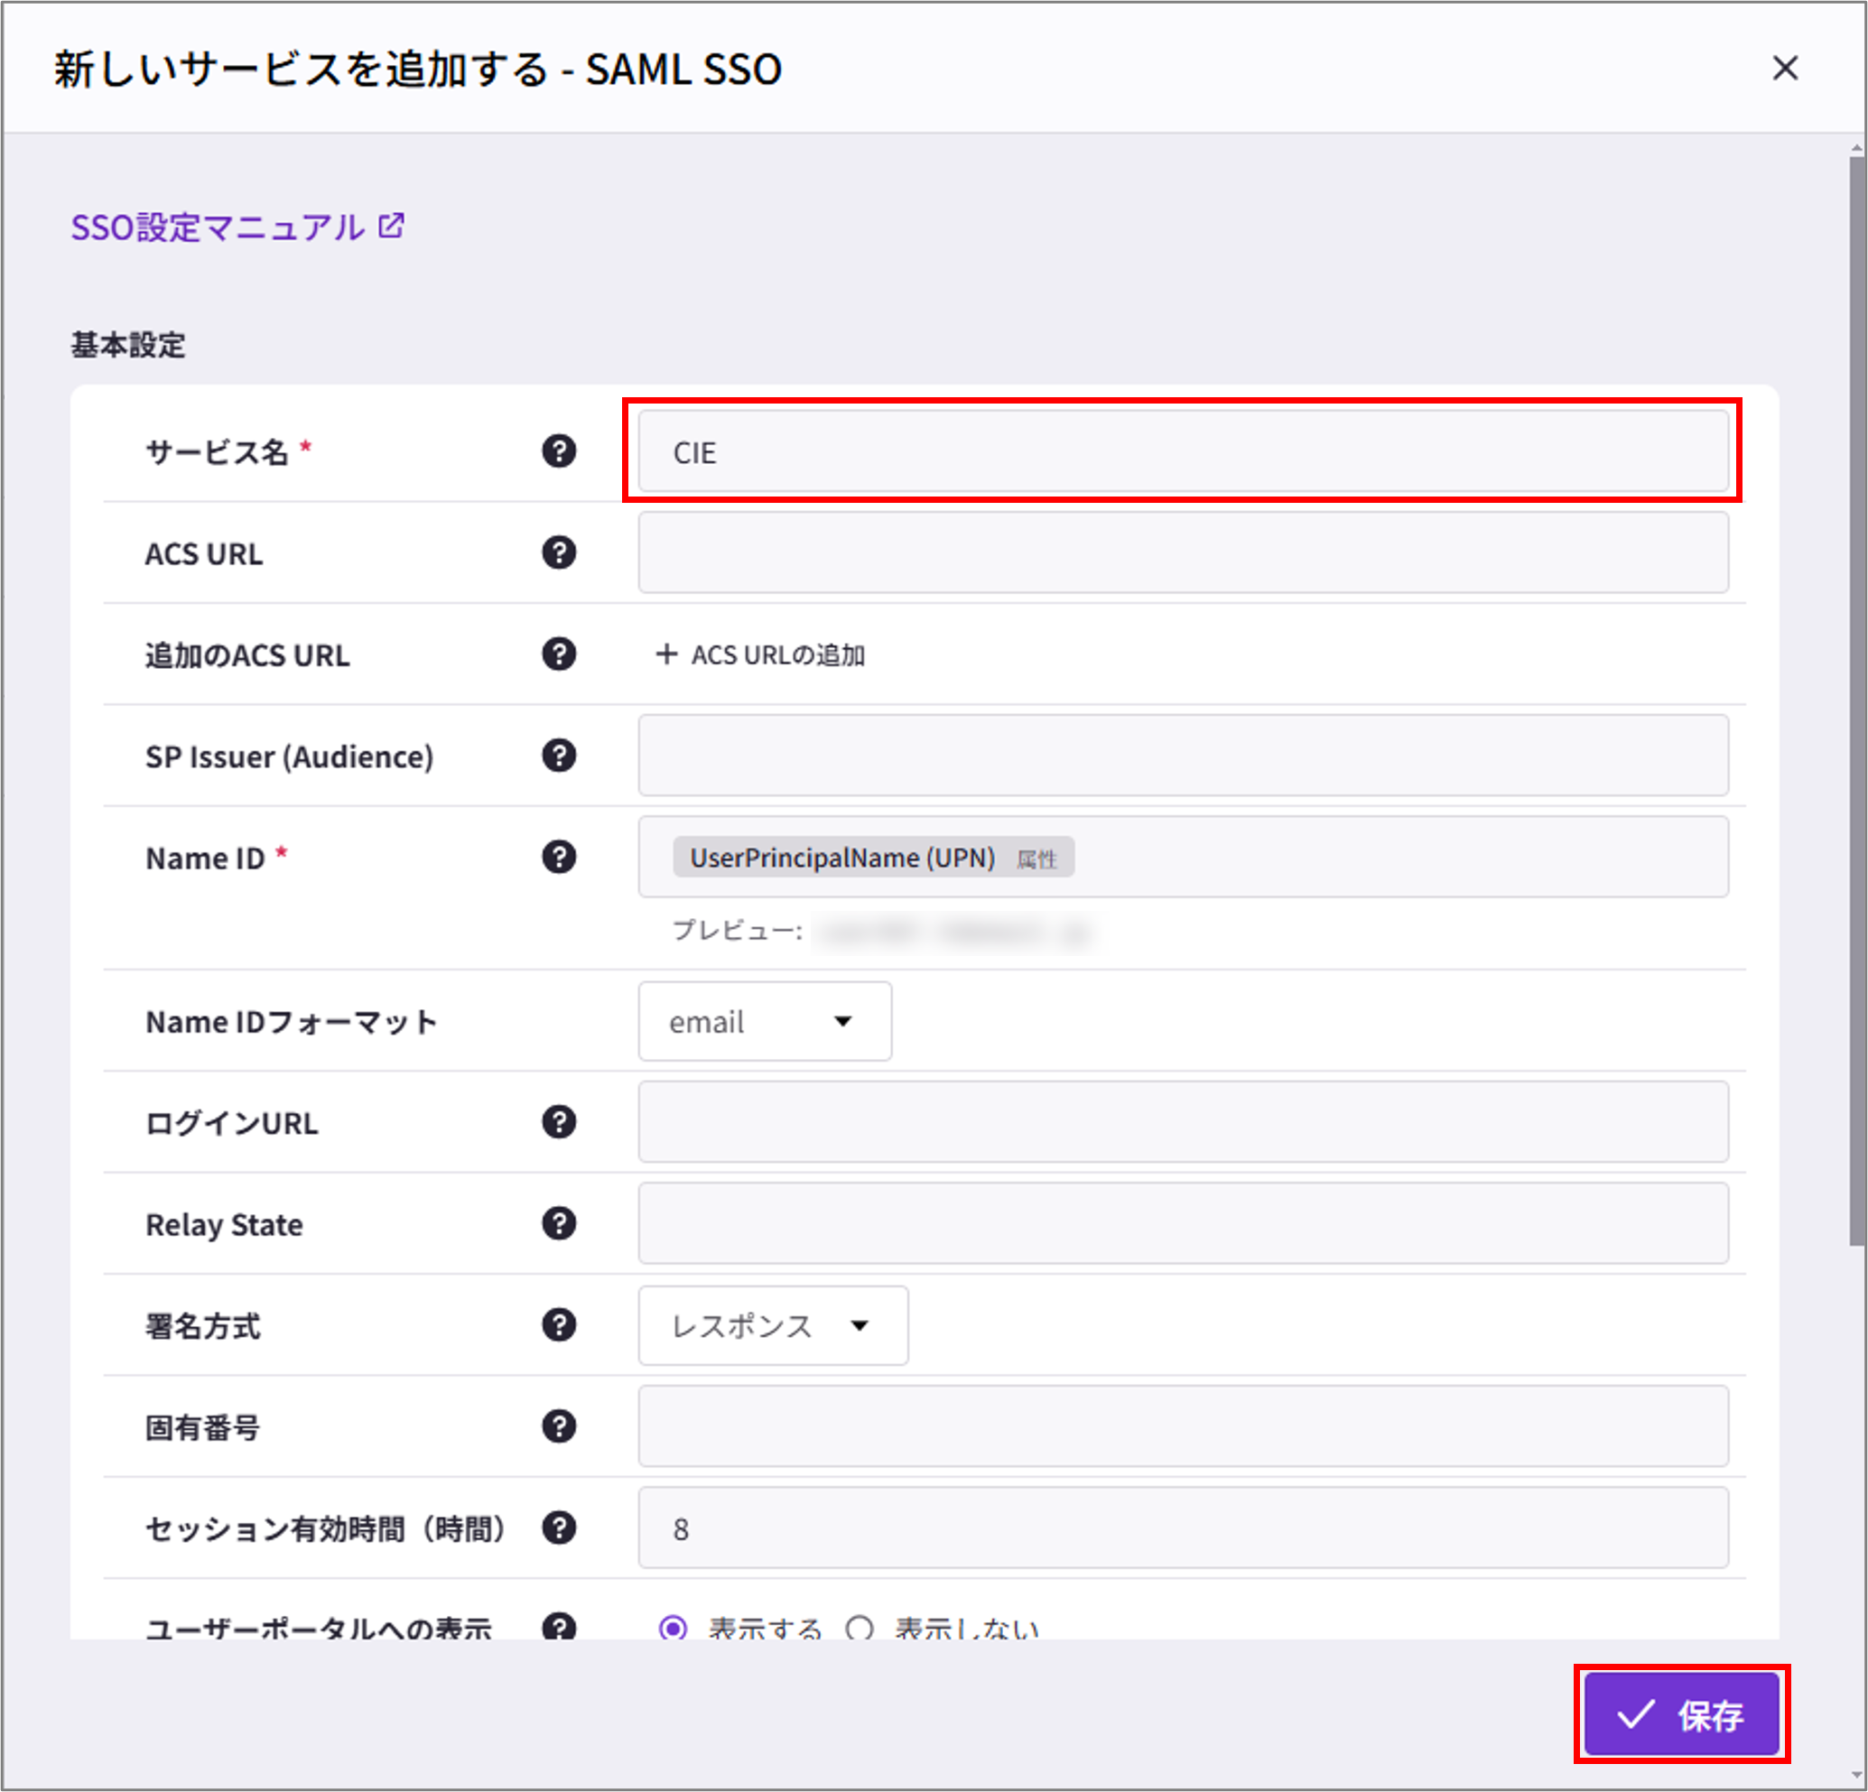Select the 表示しない radio option
Screen dimensions: 1868x1792
click(x=860, y=1628)
